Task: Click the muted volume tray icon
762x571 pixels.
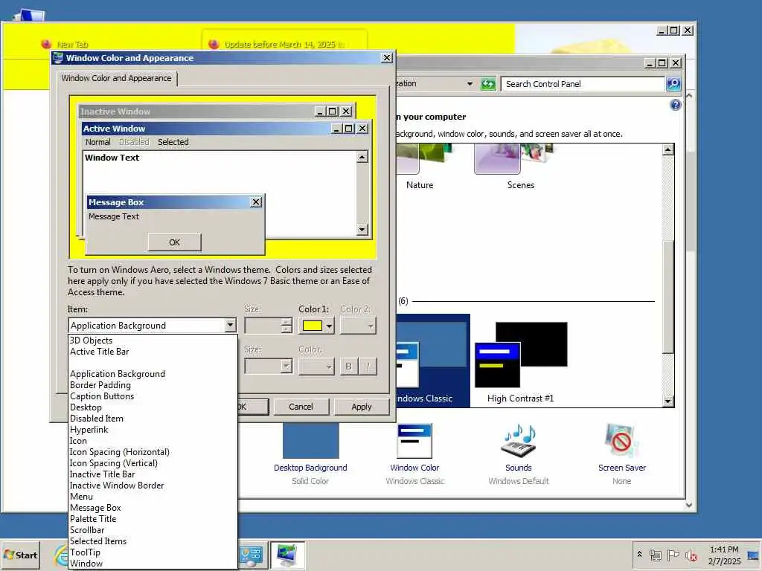Action: [691, 555]
